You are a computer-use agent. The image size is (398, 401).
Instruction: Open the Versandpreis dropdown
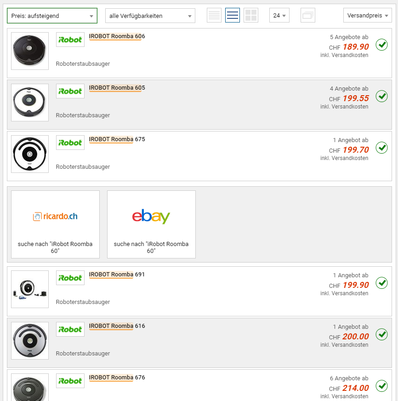[367, 16]
